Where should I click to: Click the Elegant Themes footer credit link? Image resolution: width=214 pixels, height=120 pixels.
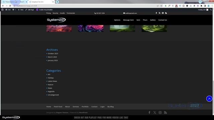coord(62,113)
